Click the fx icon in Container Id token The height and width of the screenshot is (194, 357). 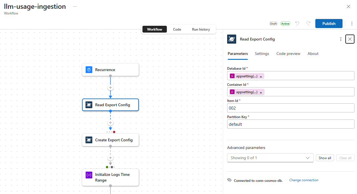(232, 92)
